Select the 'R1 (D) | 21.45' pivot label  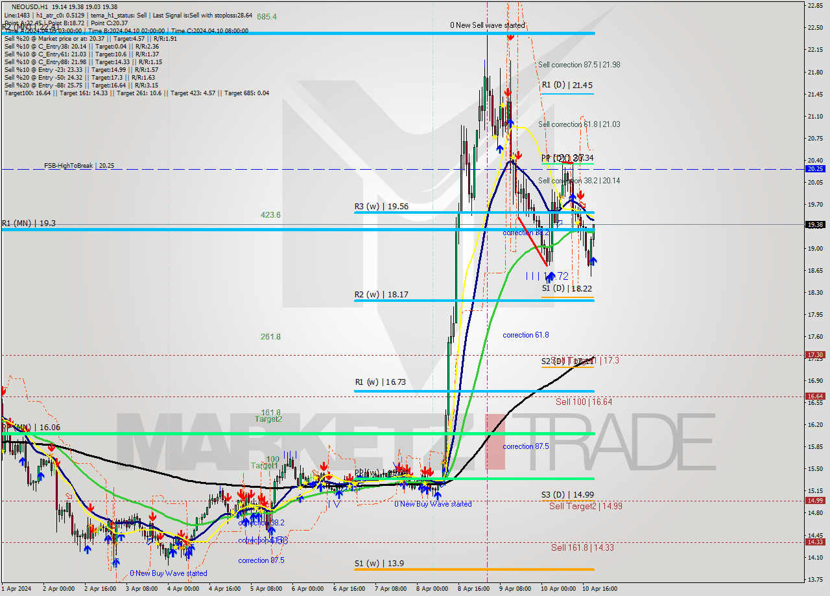click(x=567, y=85)
